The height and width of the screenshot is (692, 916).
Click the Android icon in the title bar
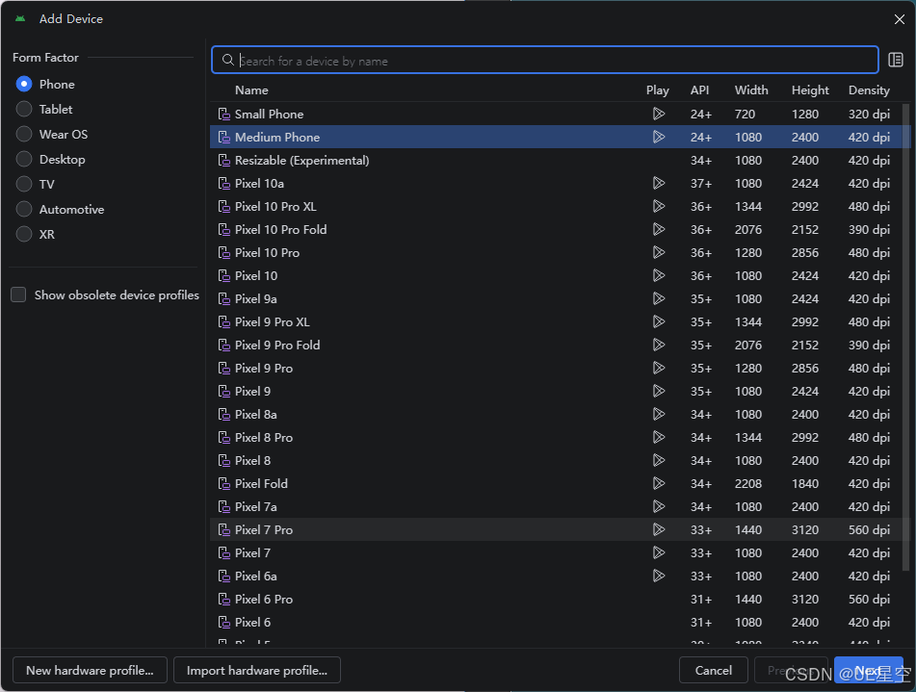20,18
